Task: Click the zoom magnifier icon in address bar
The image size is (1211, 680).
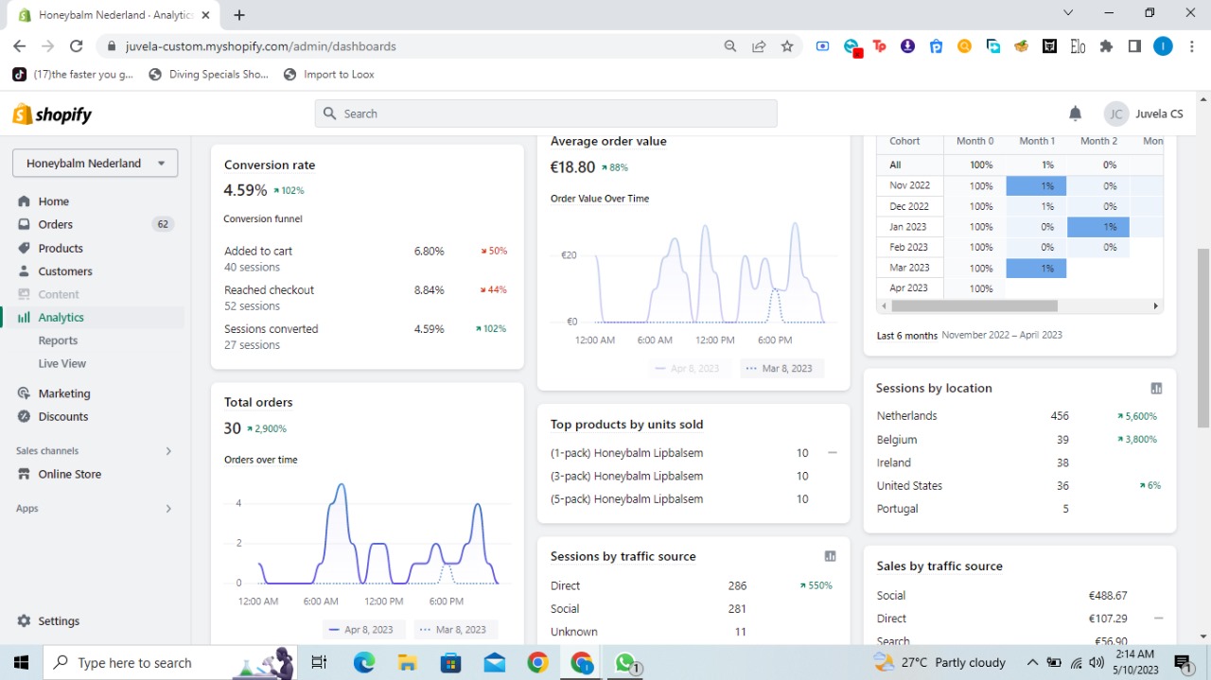Action: point(730,45)
